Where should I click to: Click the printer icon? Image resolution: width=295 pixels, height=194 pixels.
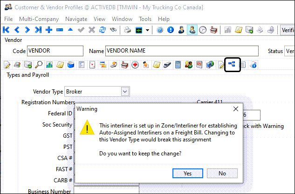coord(127,30)
